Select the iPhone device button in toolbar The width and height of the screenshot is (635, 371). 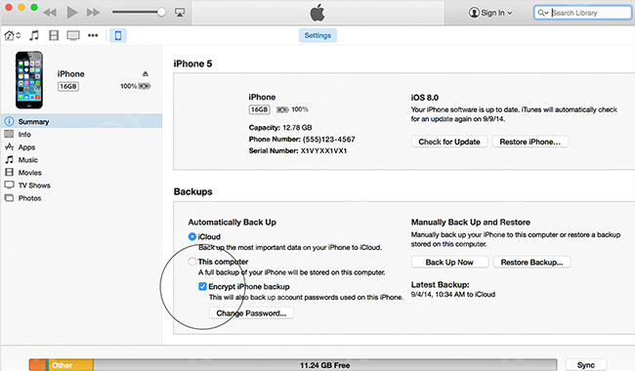pos(118,35)
